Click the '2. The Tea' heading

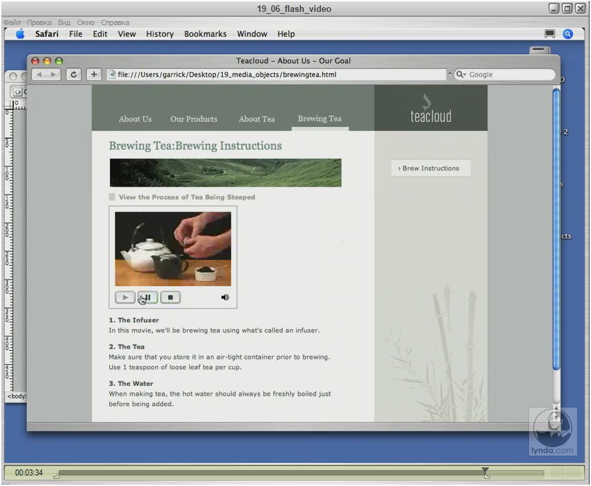127,346
